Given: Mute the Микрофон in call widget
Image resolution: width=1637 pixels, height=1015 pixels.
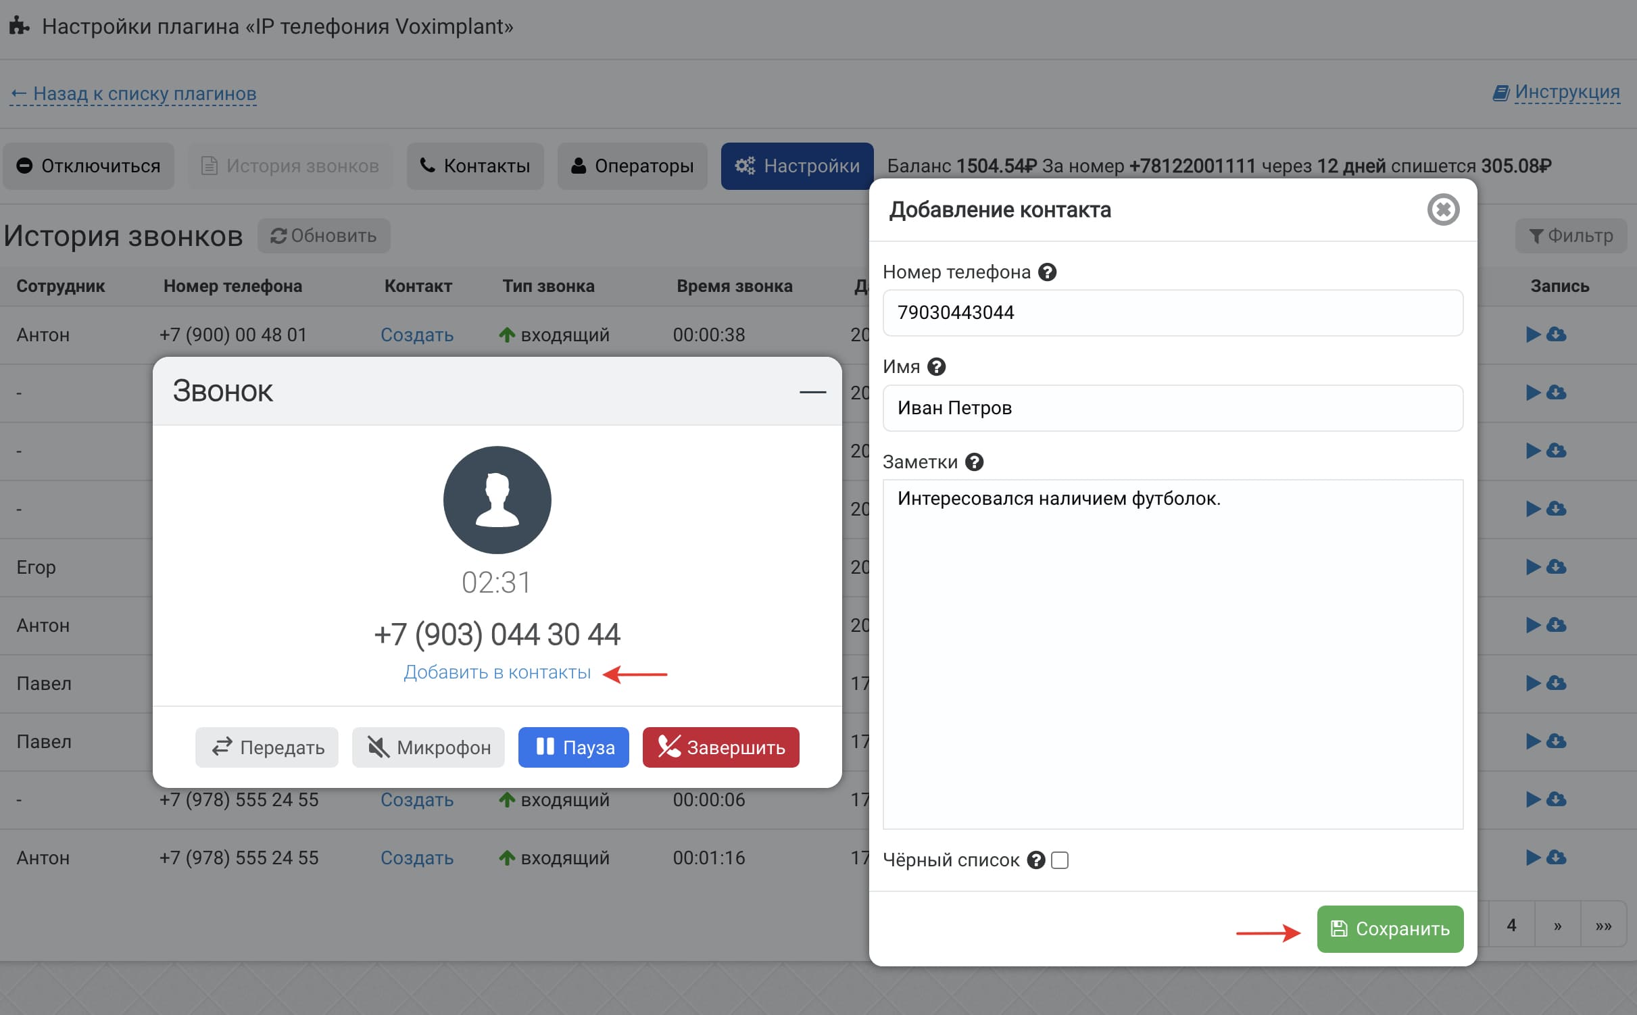Looking at the screenshot, I should [x=429, y=747].
